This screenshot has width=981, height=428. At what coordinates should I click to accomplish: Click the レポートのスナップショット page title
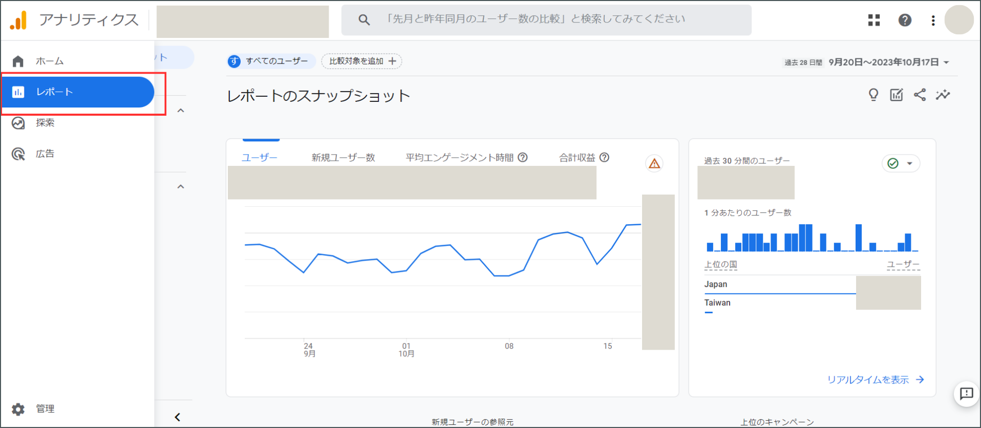click(318, 96)
